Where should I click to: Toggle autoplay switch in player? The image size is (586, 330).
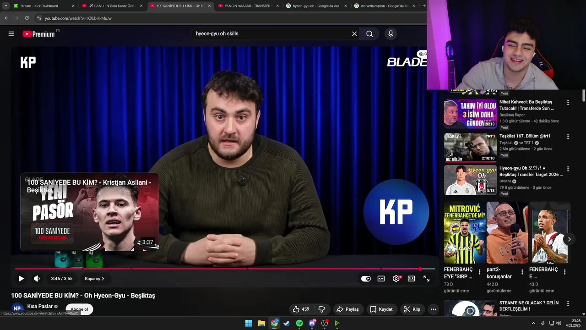tap(366, 279)
